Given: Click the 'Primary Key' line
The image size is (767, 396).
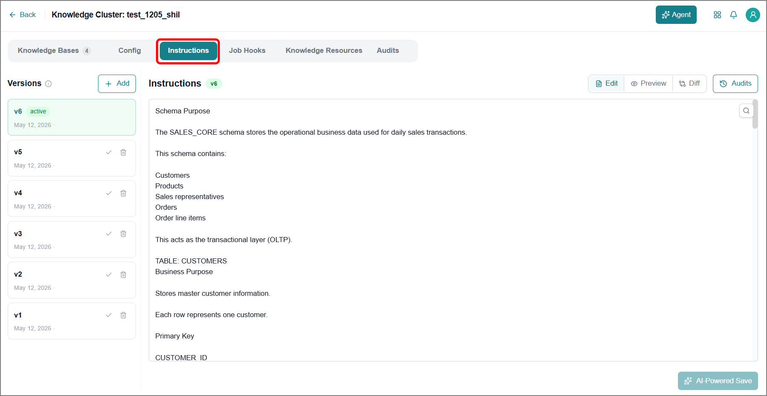Looking at the screenshot, I should tap(175, 336).
